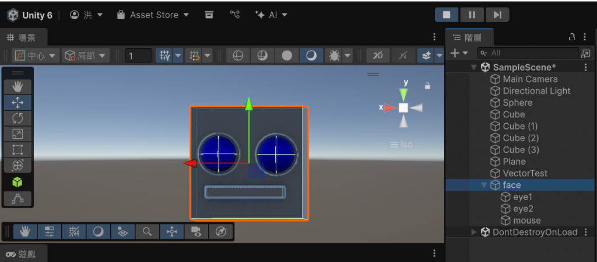Image resolution: width=597 pixels, height=262 pixels.
Task: Click the hand tool in the bottom overlay bar
Action: (25, 232)
